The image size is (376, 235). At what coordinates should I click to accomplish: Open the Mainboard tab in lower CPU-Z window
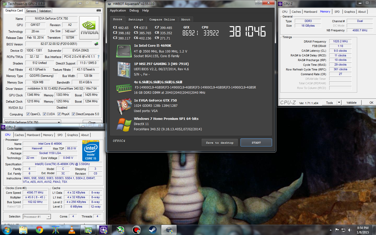(33, 135)
